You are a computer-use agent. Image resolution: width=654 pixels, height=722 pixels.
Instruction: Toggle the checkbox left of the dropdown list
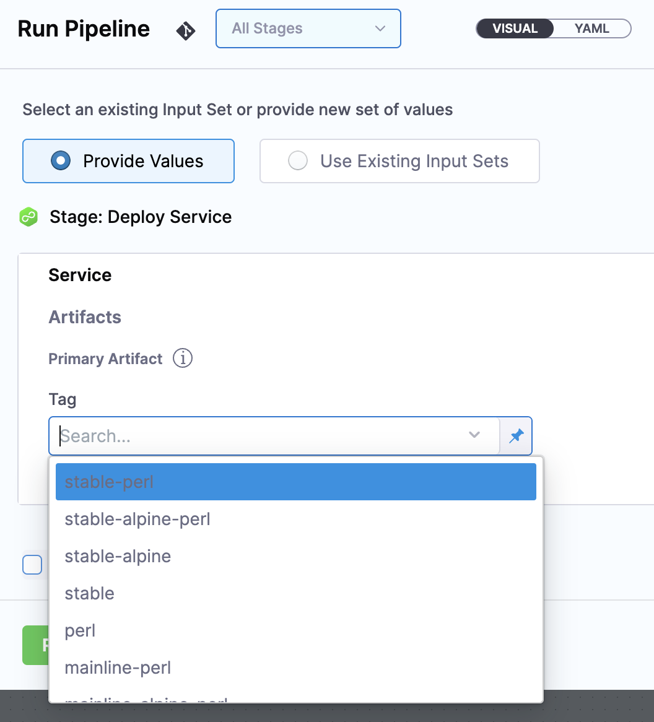(x=32, y=565)
